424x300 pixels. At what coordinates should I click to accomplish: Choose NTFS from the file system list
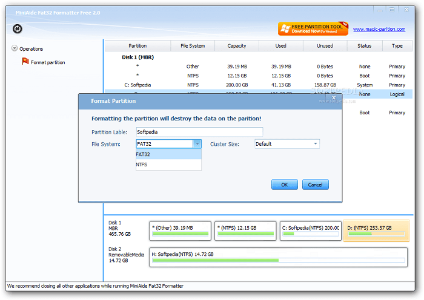pos(168,165)
